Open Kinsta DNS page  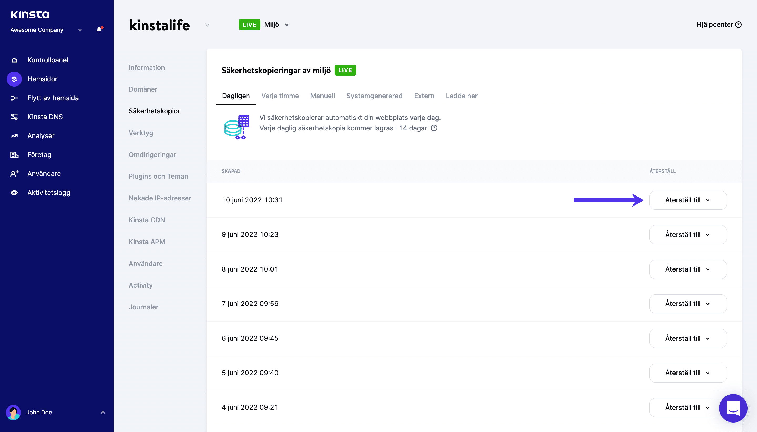click(x=45, y=117)
